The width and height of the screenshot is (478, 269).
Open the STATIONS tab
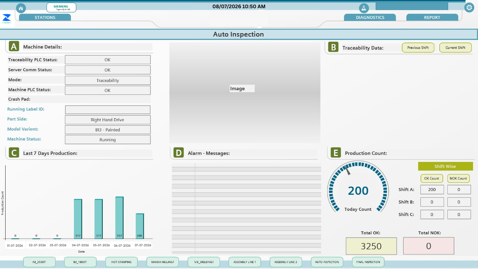[45, 17]
